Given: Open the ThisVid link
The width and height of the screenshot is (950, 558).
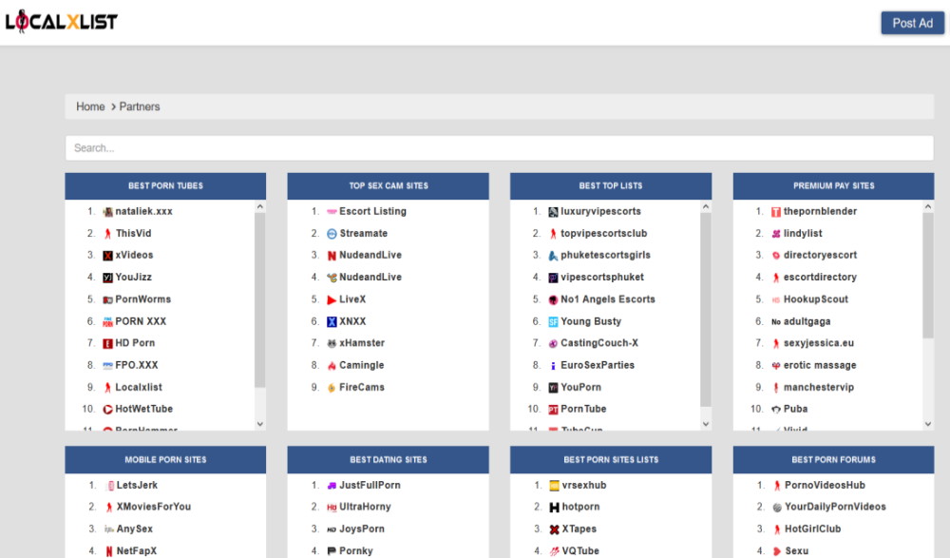Looking at the screenshot, I should [133, 233].
